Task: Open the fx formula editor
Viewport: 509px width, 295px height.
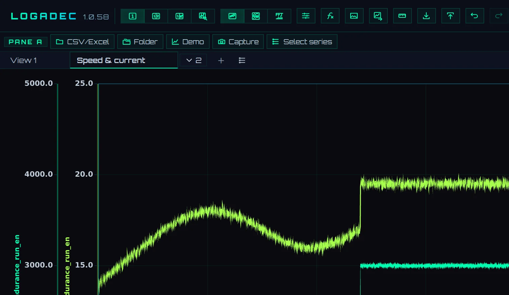Action: point(330,16)
